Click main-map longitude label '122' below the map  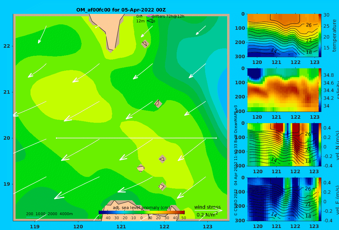pyautogui.click(x=164, y=227)
